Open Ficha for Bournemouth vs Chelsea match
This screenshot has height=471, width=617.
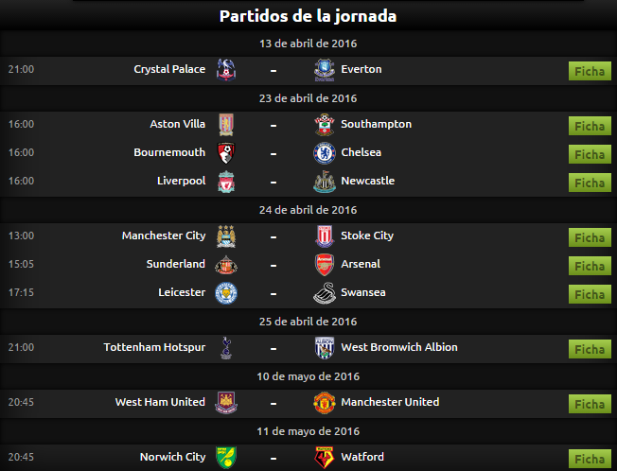(x=590, y=154)
